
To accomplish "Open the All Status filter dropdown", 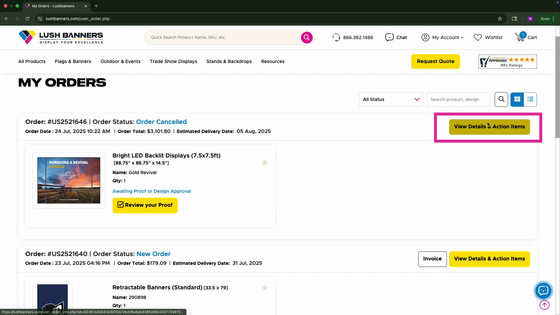I will [x=391, y=99].
